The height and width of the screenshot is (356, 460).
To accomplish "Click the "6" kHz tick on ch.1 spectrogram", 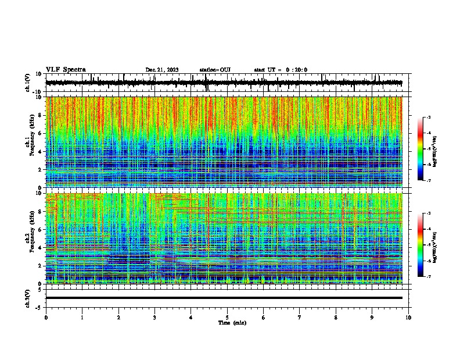I will [x=40, y=133].
